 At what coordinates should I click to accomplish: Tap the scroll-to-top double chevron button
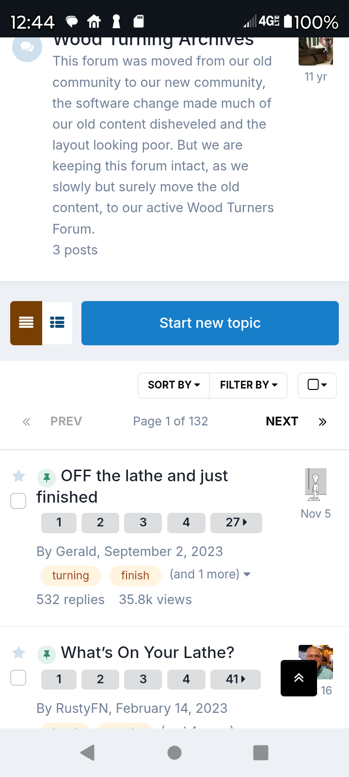(299, 678)
